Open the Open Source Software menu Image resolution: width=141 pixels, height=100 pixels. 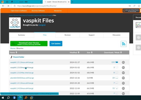19,11
